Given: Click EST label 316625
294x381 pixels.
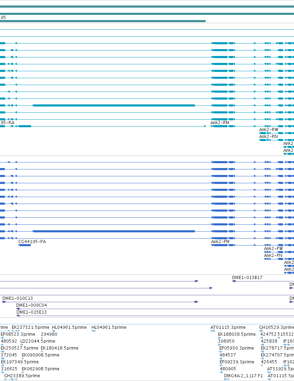Looking at the screenshot, I should 9,369.
